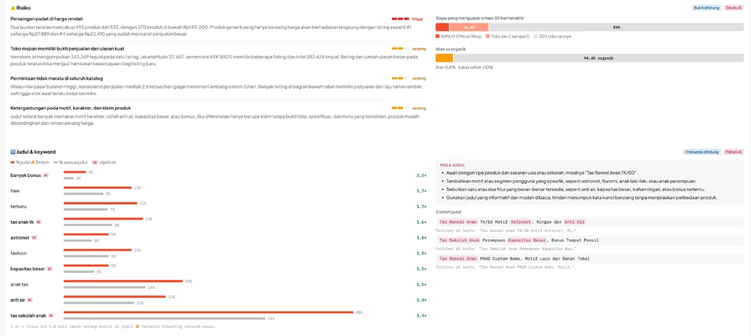Click the Bukti dihitung badge
751x336 pixels.
point(706,8)
